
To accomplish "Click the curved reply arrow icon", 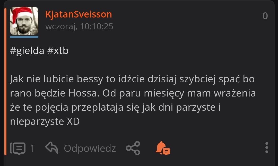I will (x=52, y=148).
